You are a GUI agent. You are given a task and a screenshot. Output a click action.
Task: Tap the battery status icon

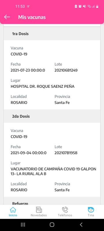[97, 6]
